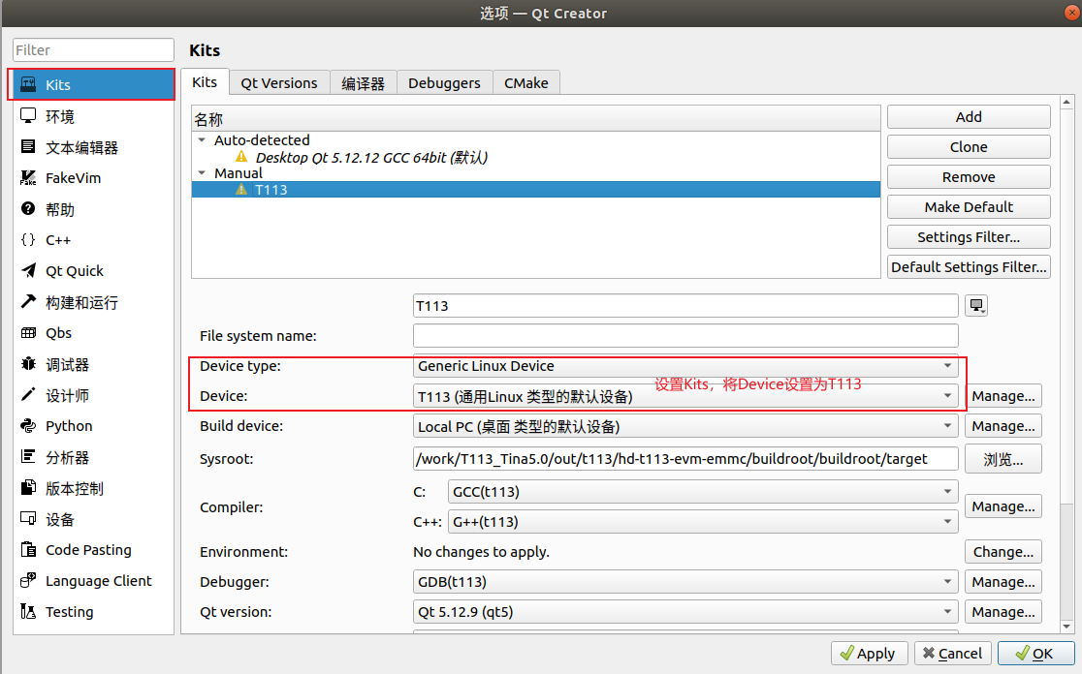The image size is (1082, 674).
Task: Open the 设备 settings category
Action: coord(93,520)
